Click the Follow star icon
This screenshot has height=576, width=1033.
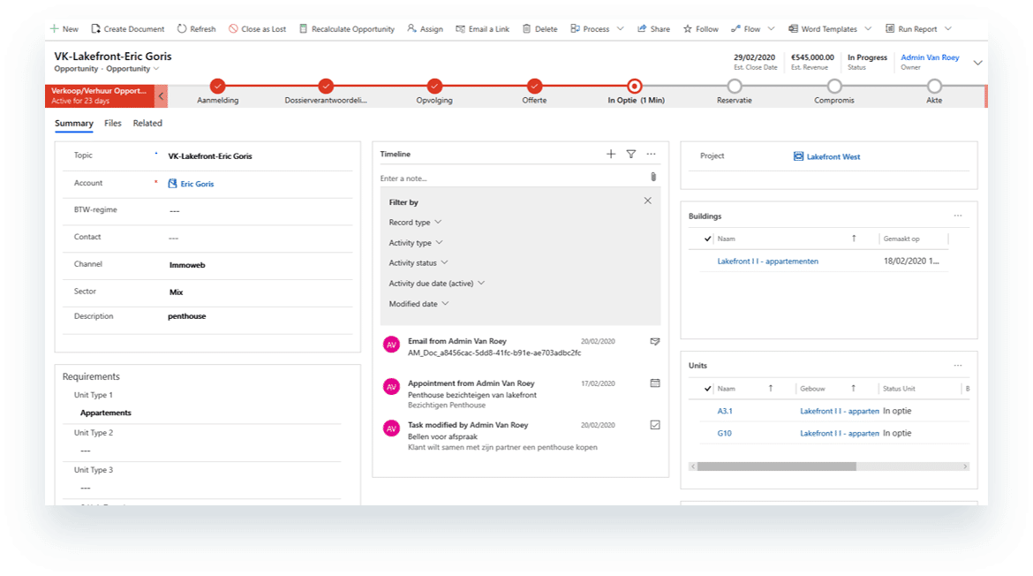pyautogui.click(x=688, y=29)
